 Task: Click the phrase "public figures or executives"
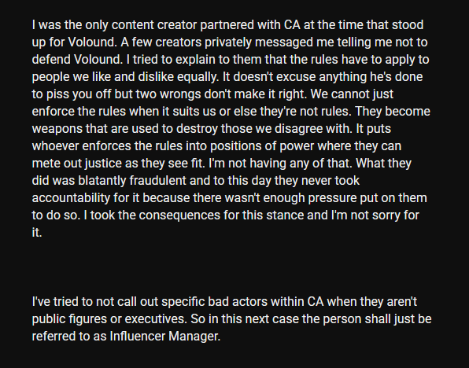[x=109, y=319]
